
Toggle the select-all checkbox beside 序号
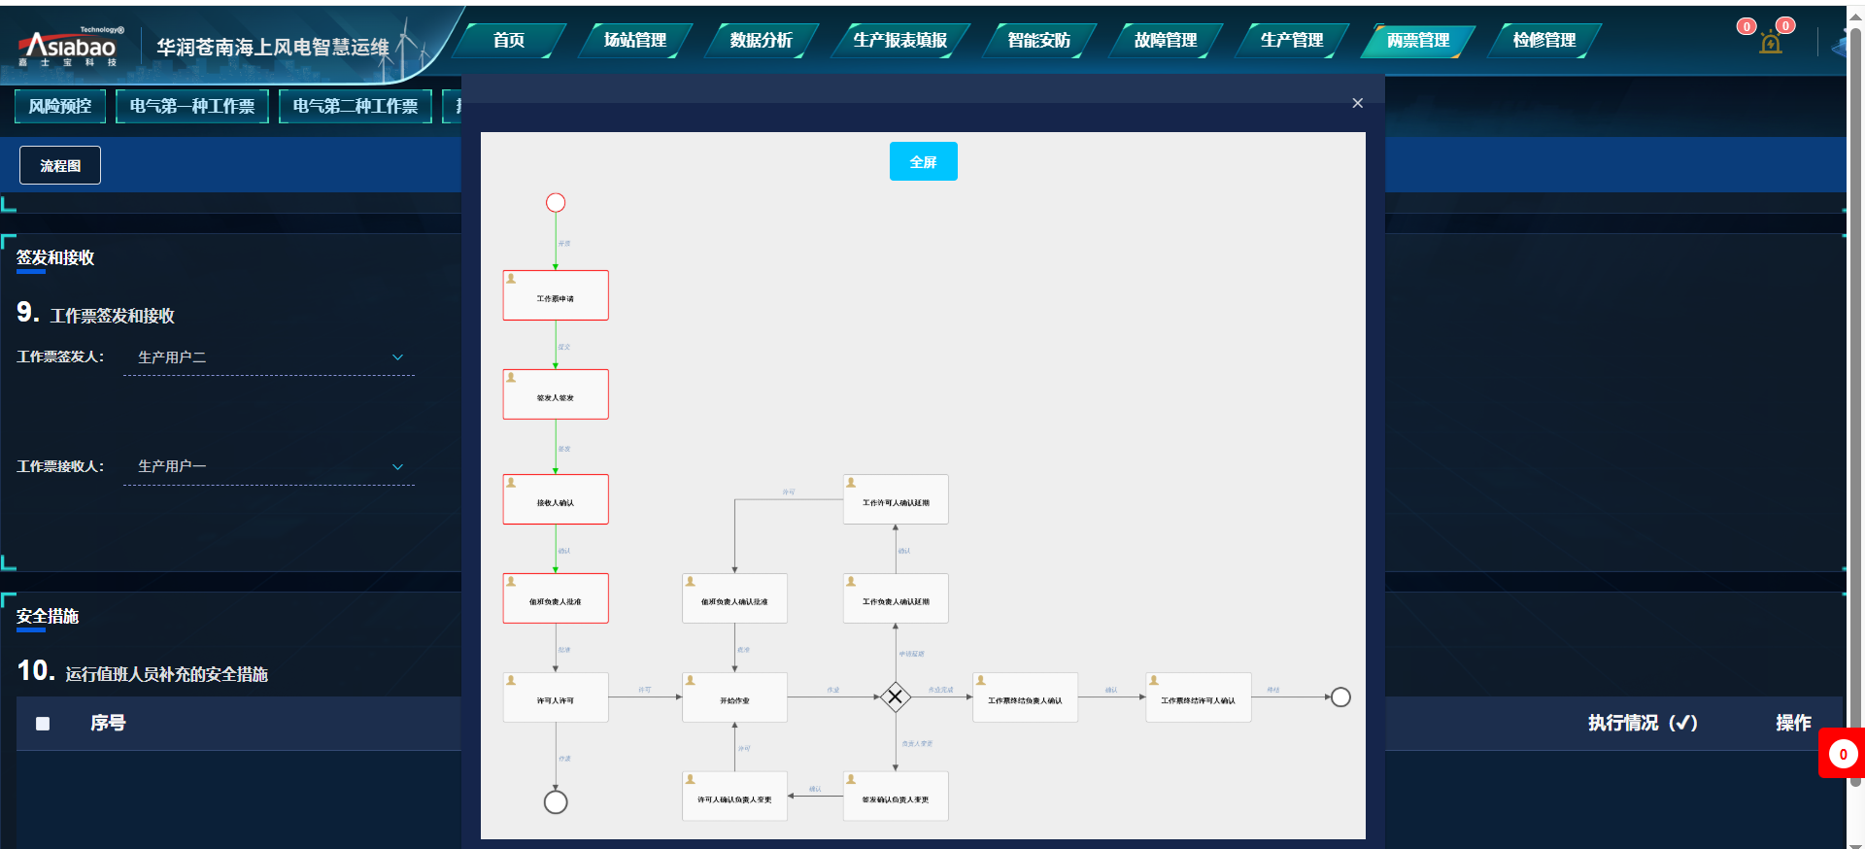tap(43, 723)
